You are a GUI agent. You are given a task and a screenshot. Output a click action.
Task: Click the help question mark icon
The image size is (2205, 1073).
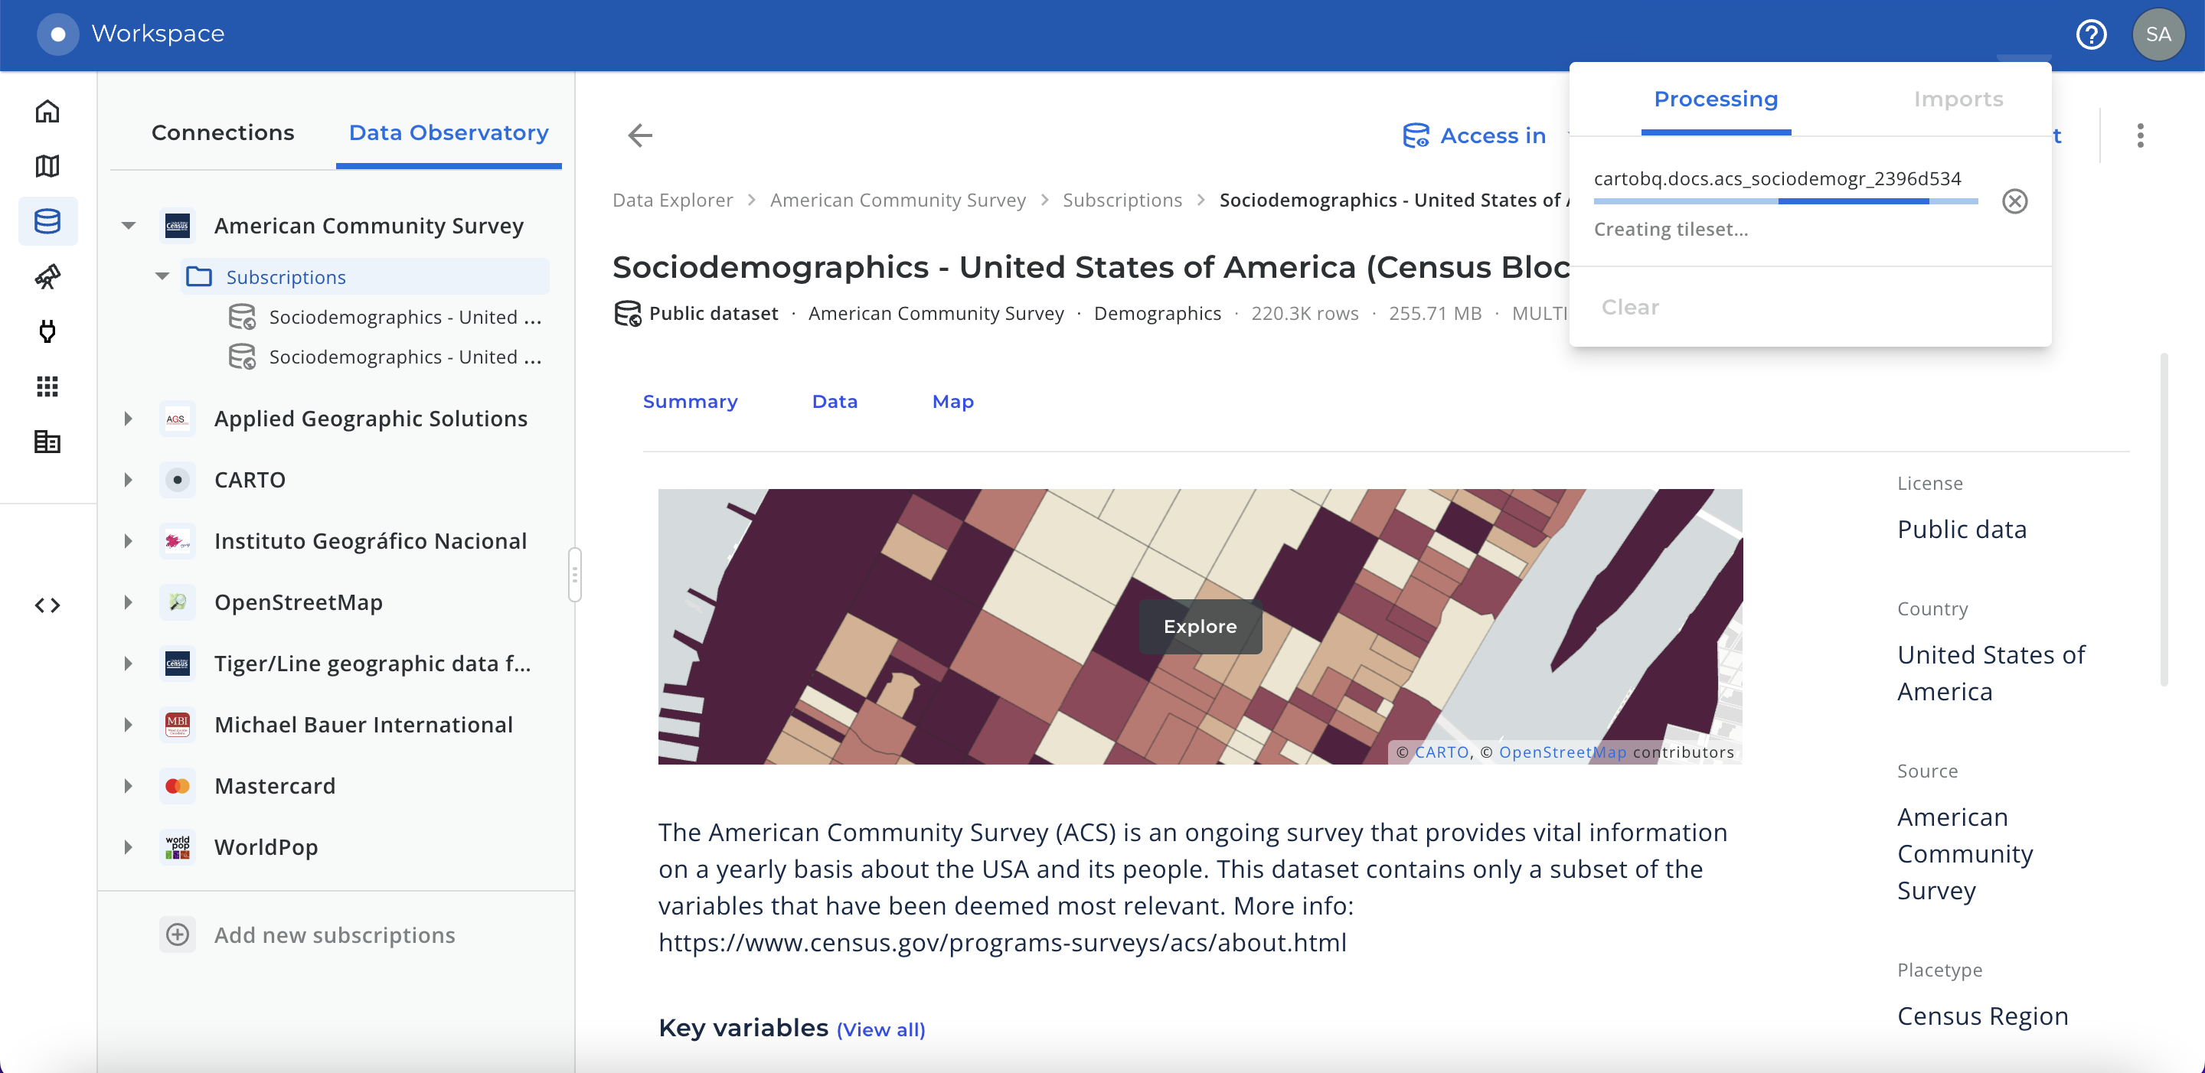click(2090, 35)
